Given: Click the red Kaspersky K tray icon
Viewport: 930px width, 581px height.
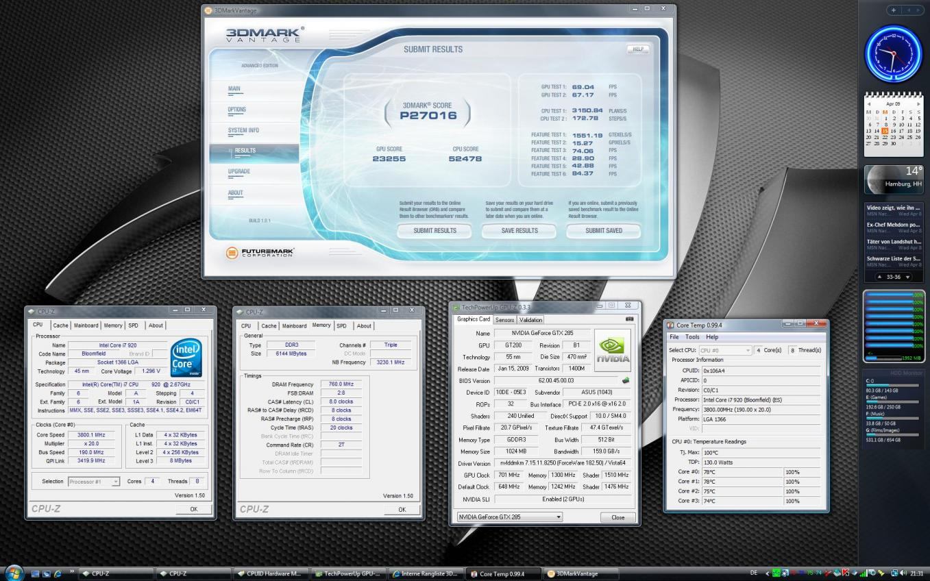Looking at the screenshot, I should (x=846, y=573).
